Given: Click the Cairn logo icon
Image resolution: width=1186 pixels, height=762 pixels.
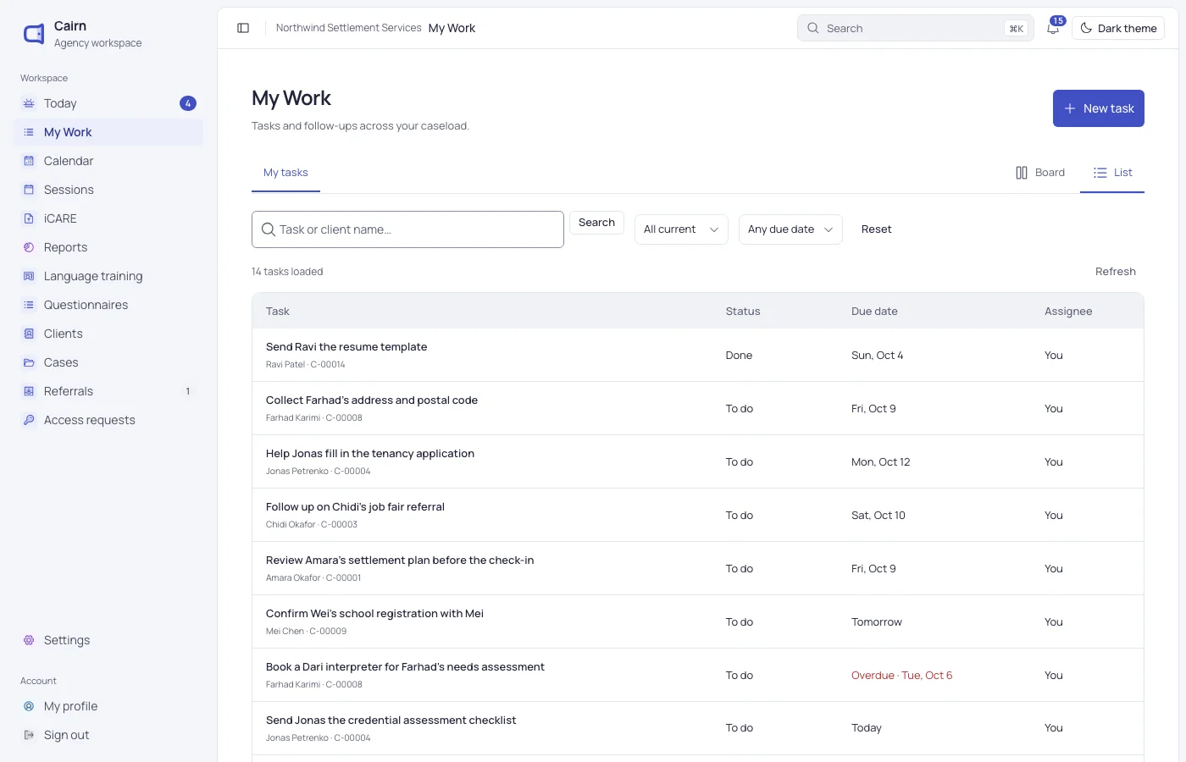Looking at the screenshot, I should [34, 34].
